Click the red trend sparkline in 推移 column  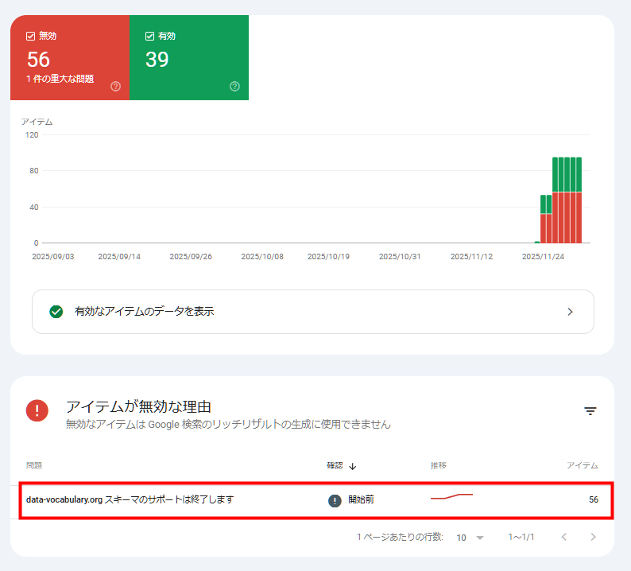(x=451, y=498)
